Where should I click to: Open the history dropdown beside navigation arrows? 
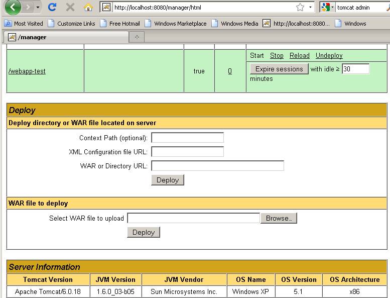point(38,8)
